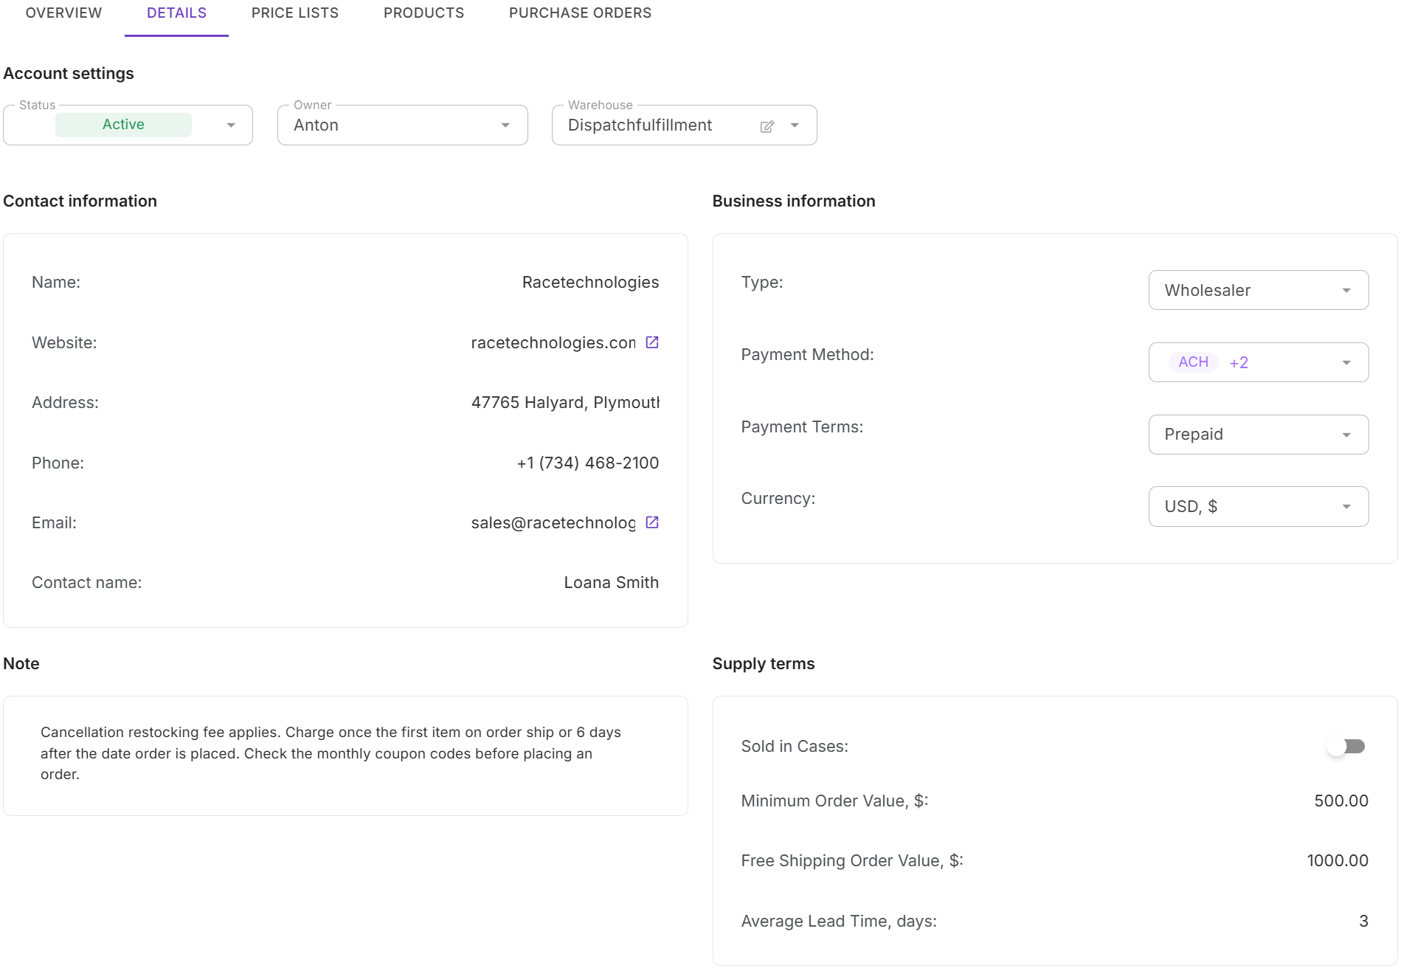Expand the Payment Method dropdown
Viewport: 1401px width, 968px height.
click(x=1259, y=362)
